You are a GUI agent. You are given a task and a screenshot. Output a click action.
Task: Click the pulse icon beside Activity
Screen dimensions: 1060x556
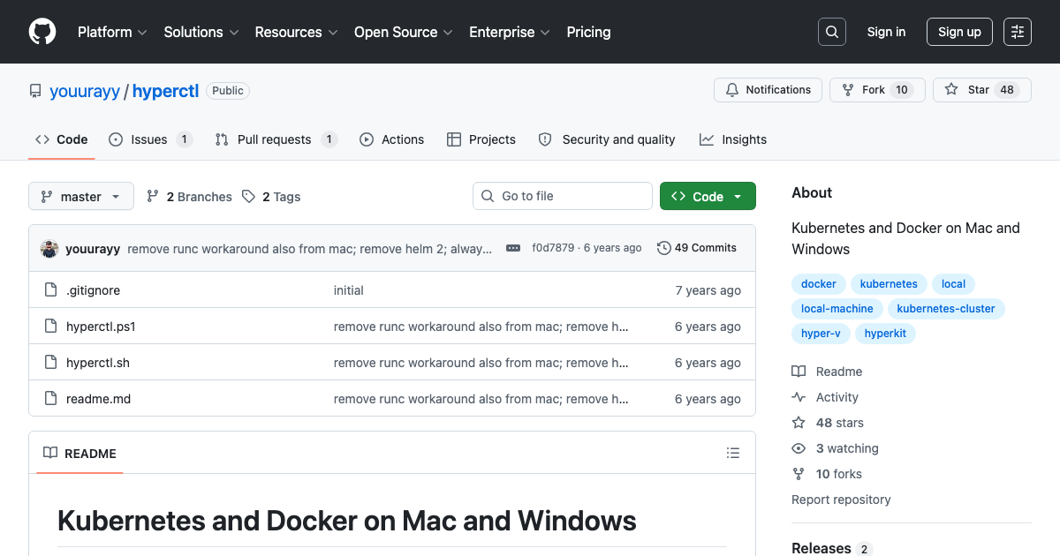[799, 397]
